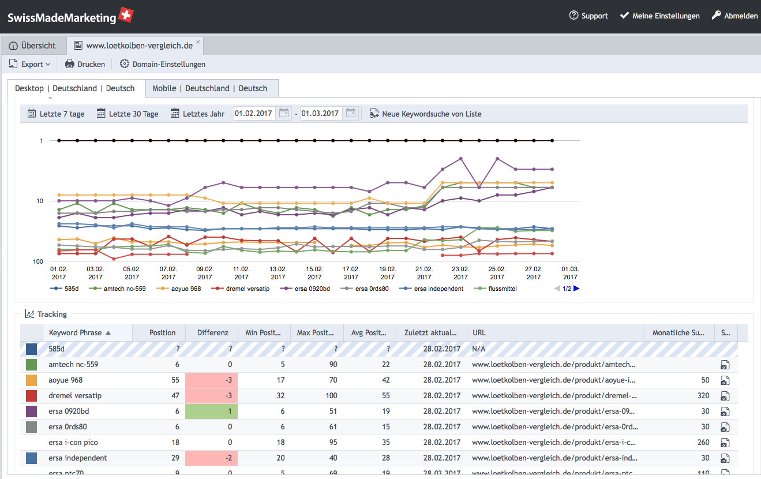
Task: Click the orange swatch for aoyue 968
Action: pos(32,380)
